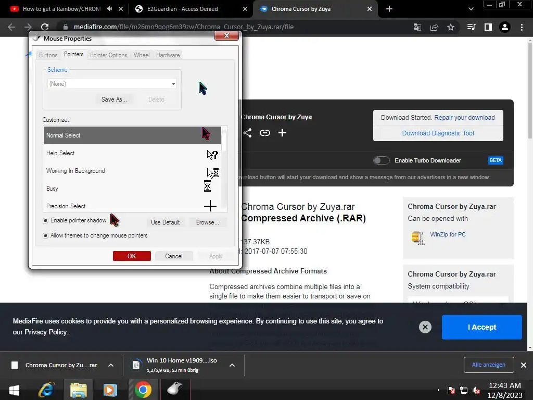Viewport: 533px width, 400px height.
Task: Click the Save As... button
Action: (x=114, y=99)
